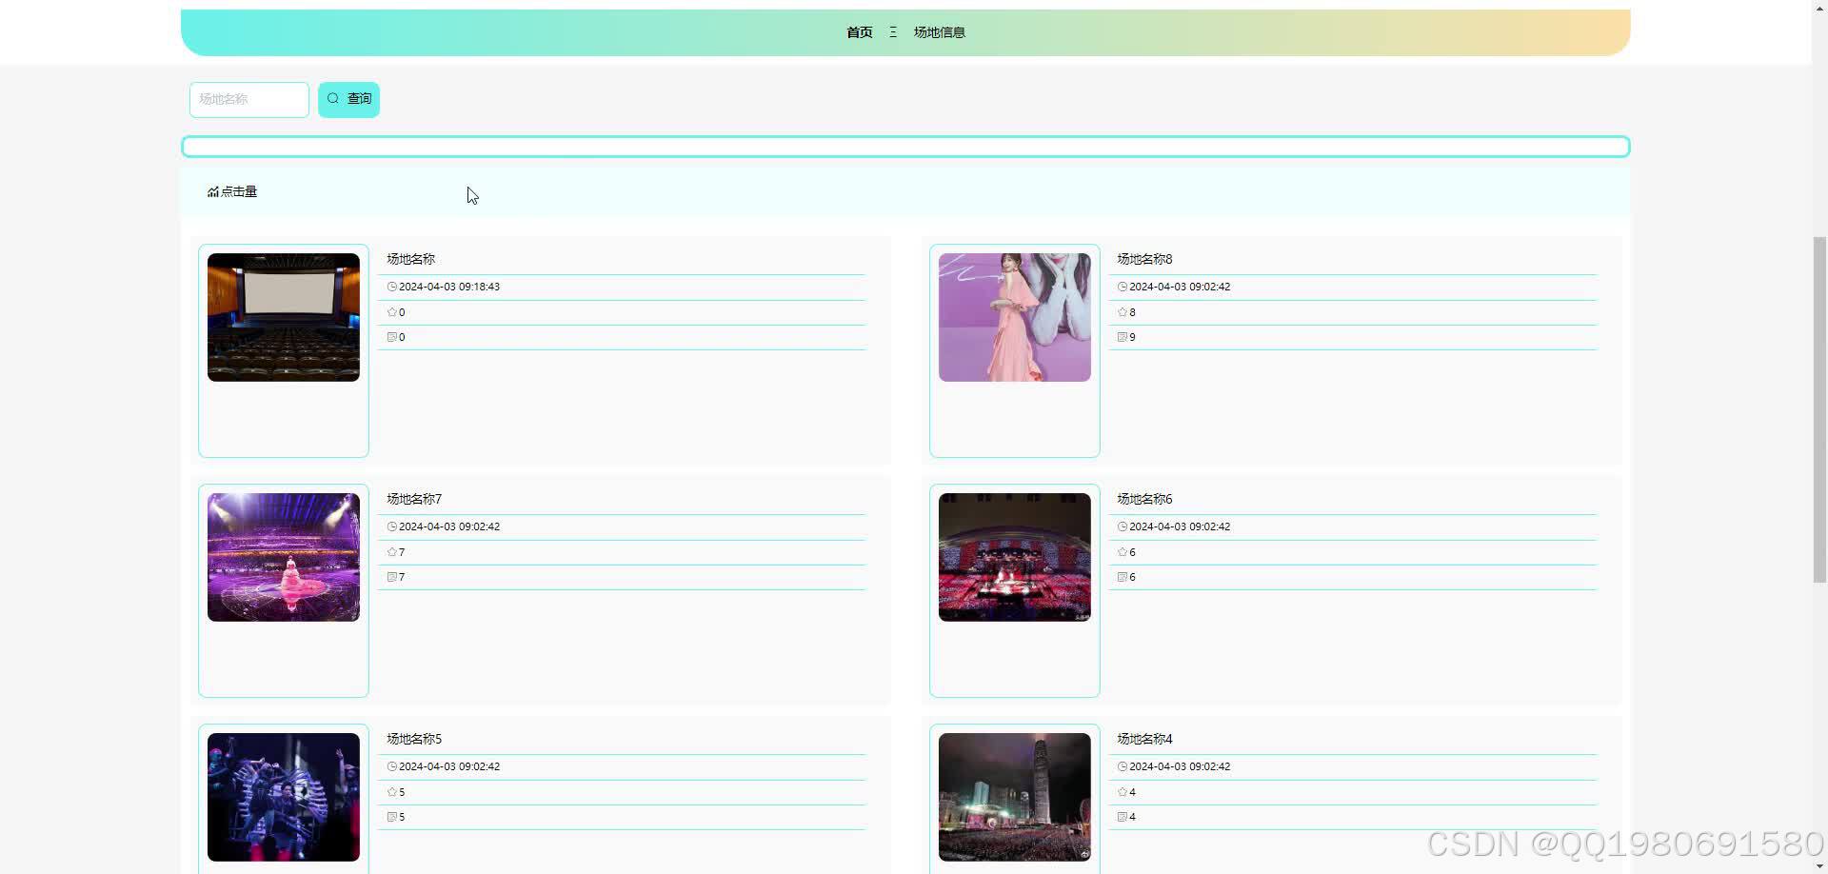Click the title 场地名称6

click(1144, 499)
